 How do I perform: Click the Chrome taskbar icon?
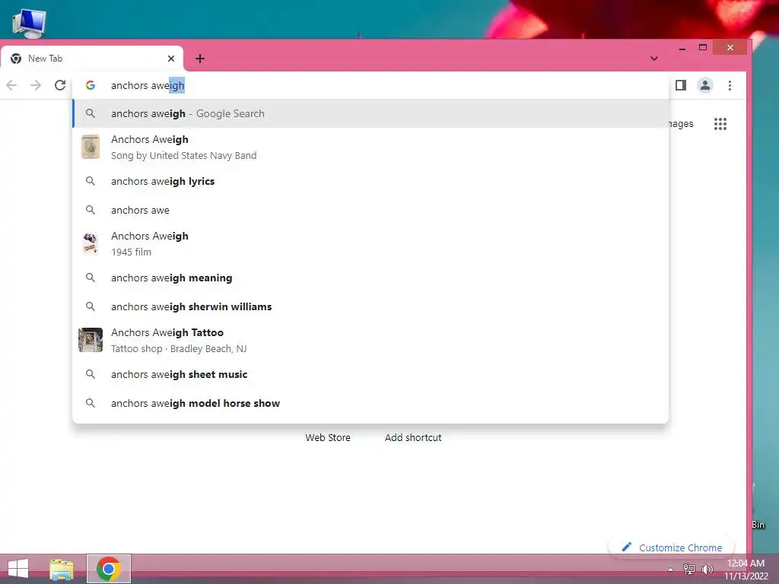(109, 569)
